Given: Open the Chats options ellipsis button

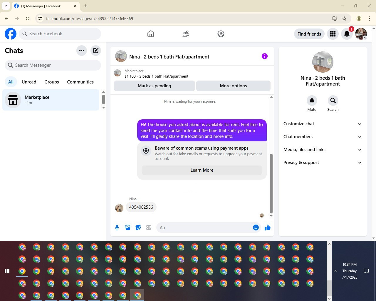Looking at the screenshot, I should pos(82,51).
